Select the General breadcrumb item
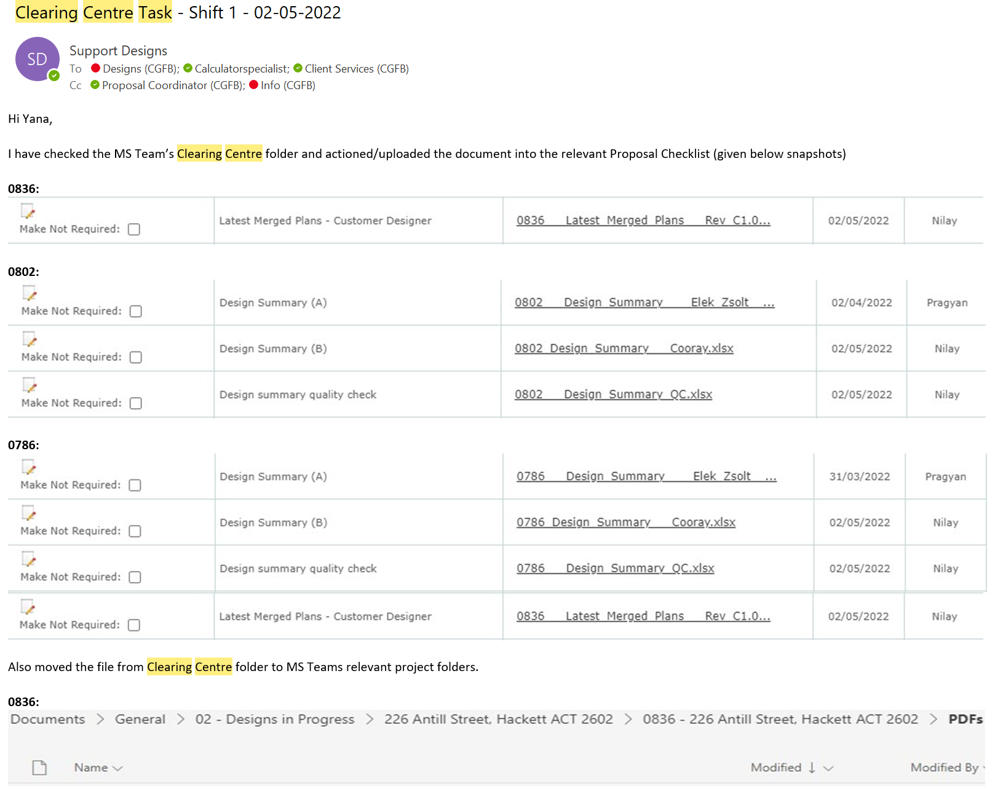 pyautogui.click(x=140, y=719)
